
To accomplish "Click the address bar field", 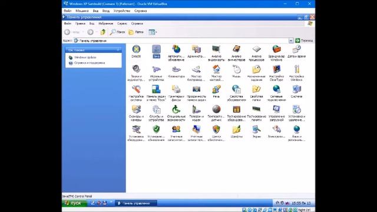I will [x=181, y=41].
